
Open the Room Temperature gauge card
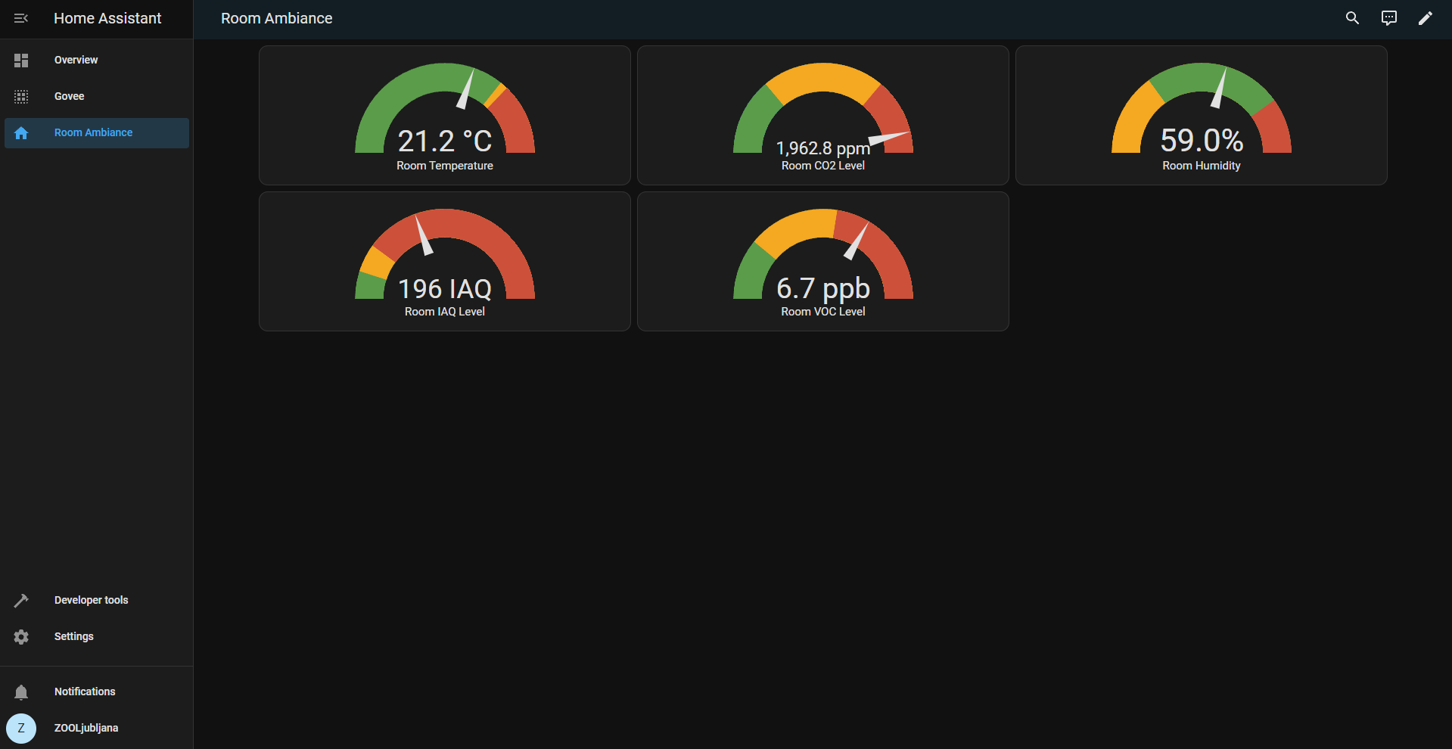(444, 116)
